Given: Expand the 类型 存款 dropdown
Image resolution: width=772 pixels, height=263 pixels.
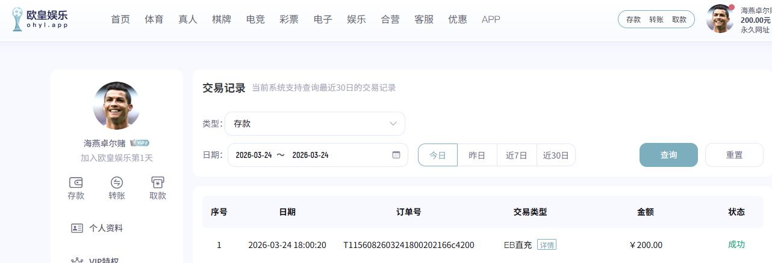Looking at the screenshot, I should click(x=315, y=124).
